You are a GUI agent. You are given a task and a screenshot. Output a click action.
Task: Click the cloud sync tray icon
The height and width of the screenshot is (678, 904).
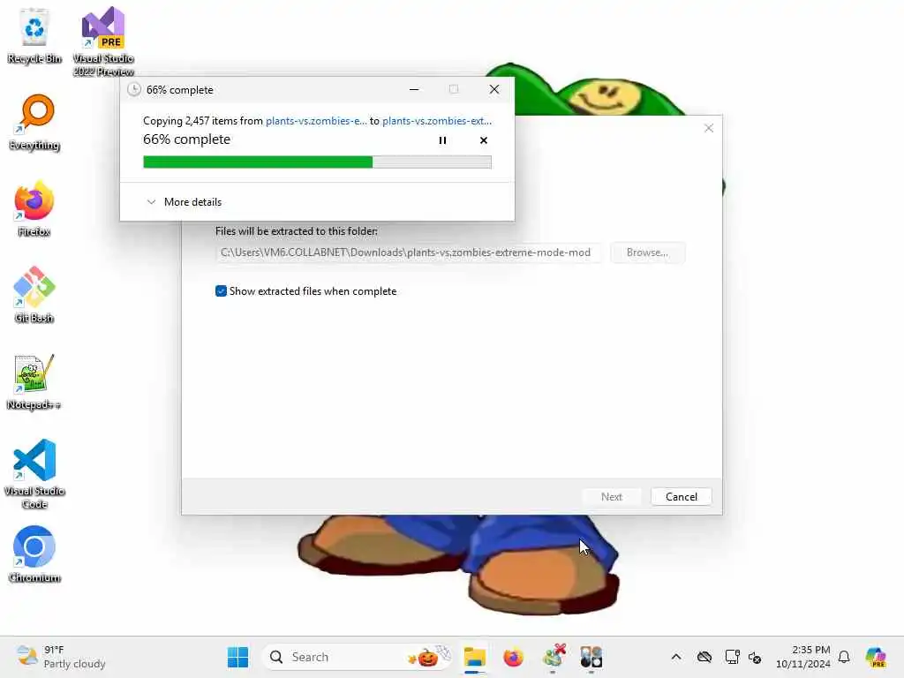(x=704, y=657)
